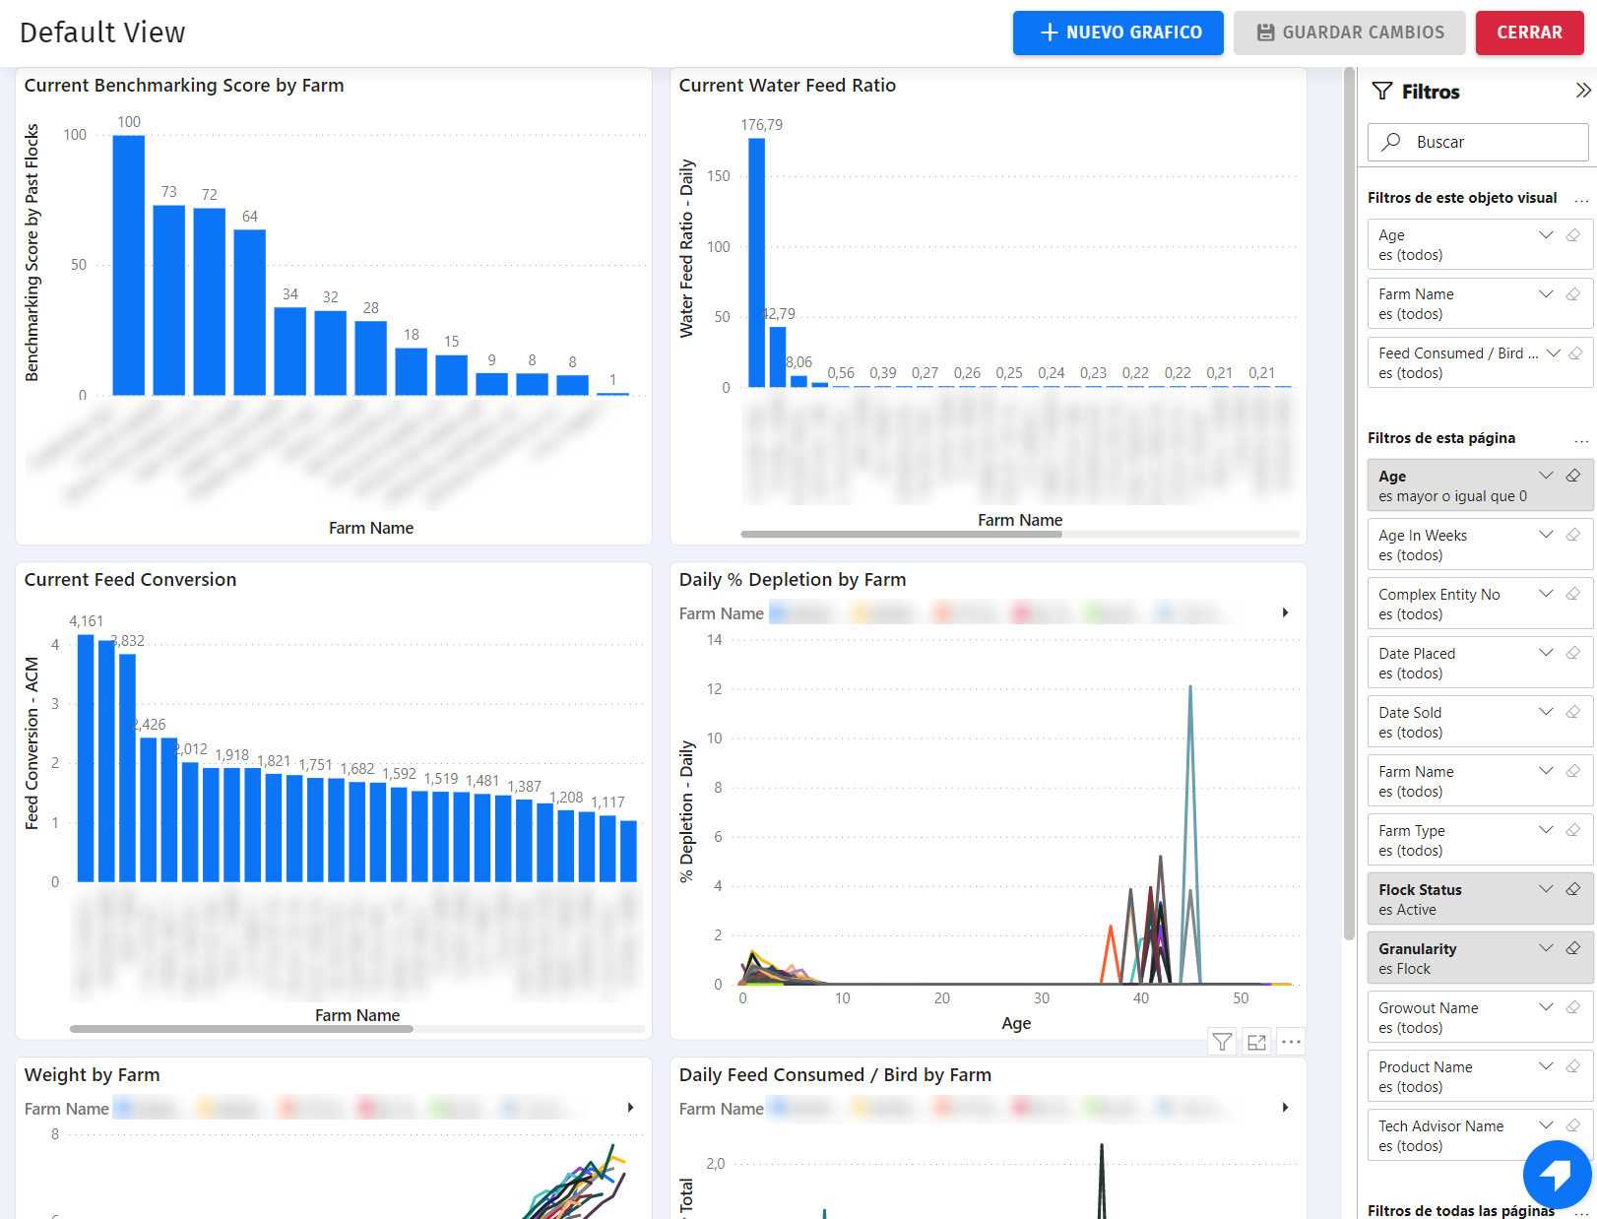Expand the Farm Name visual filter card
Viewport: 1597px width, 1219px height.
tap(1546, 294)
